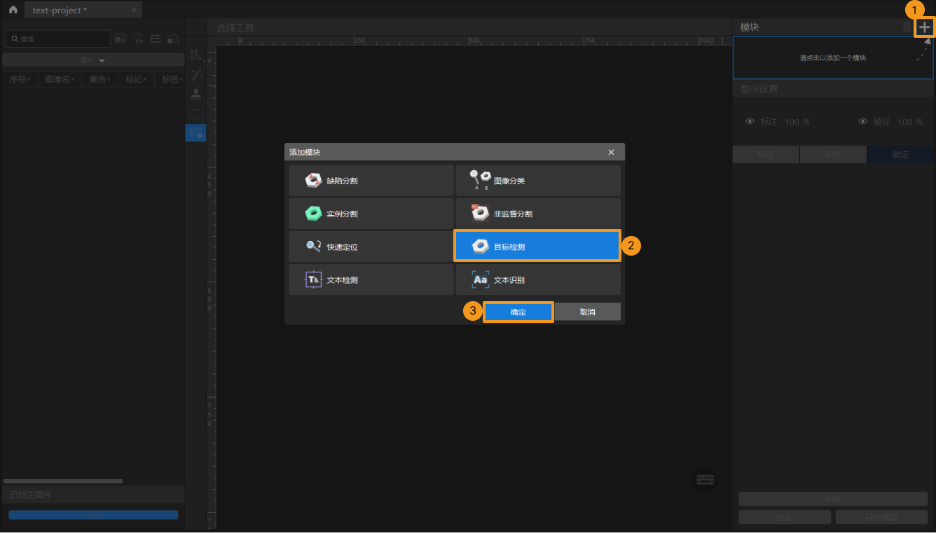Viewport: 936px width, 533px height.
Task: Toggle the 验证 eye visibility icon
Action: (863, 121)
